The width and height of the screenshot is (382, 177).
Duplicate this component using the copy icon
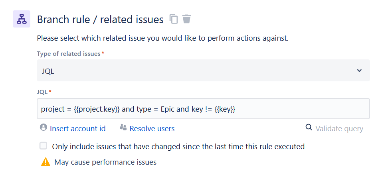tap(174, 19)
